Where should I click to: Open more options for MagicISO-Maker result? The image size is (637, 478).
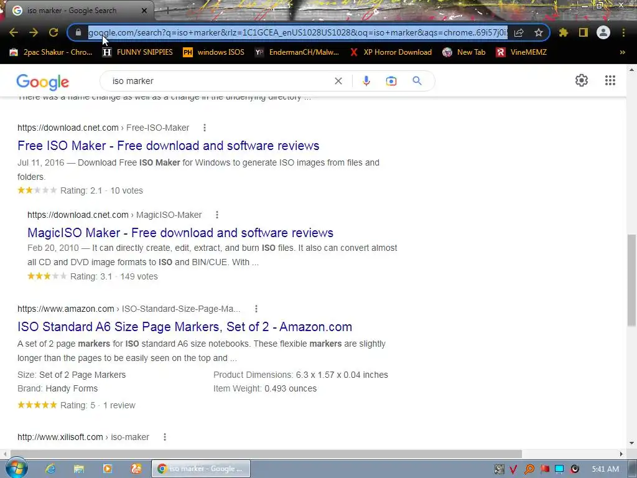[217, 215]
